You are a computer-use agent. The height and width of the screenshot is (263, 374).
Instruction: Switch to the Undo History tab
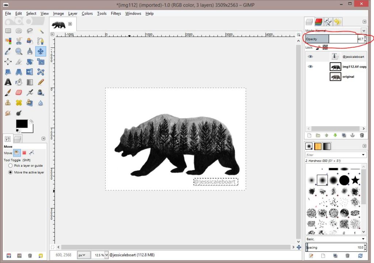pyautogui.click(x=337, y=22)
